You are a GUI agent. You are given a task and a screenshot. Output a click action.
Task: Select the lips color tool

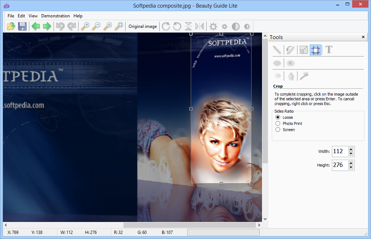pos(277,63)
